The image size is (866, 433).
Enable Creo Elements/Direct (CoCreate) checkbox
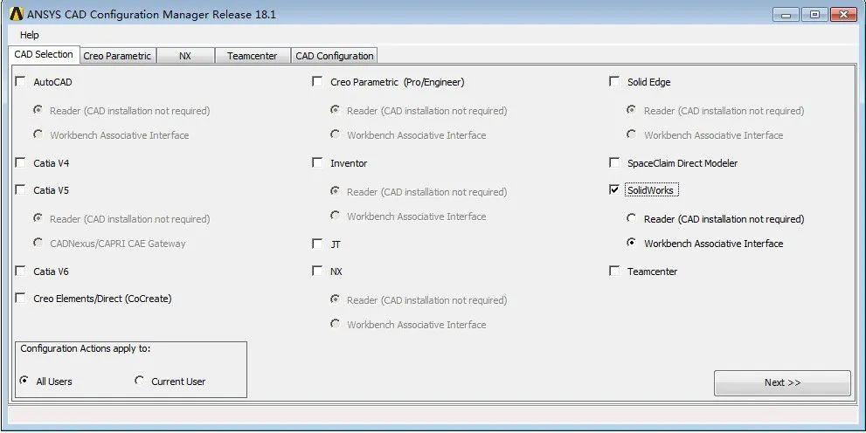pos(20,298)
